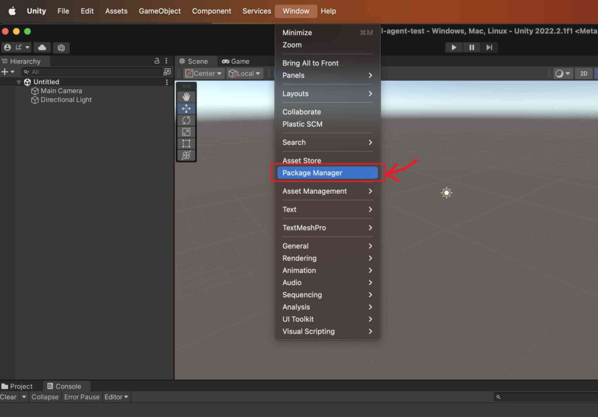Screen dimensions: 598x417
Task: Select the Rotate tool
Action: pos(186,120)
